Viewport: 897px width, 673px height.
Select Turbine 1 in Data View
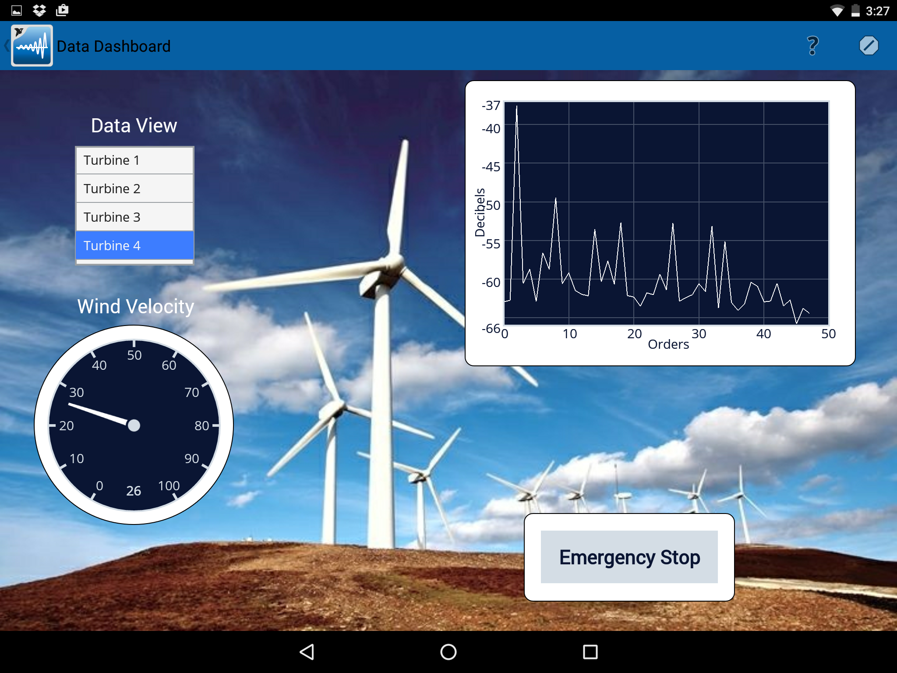(x=134, y=160)
